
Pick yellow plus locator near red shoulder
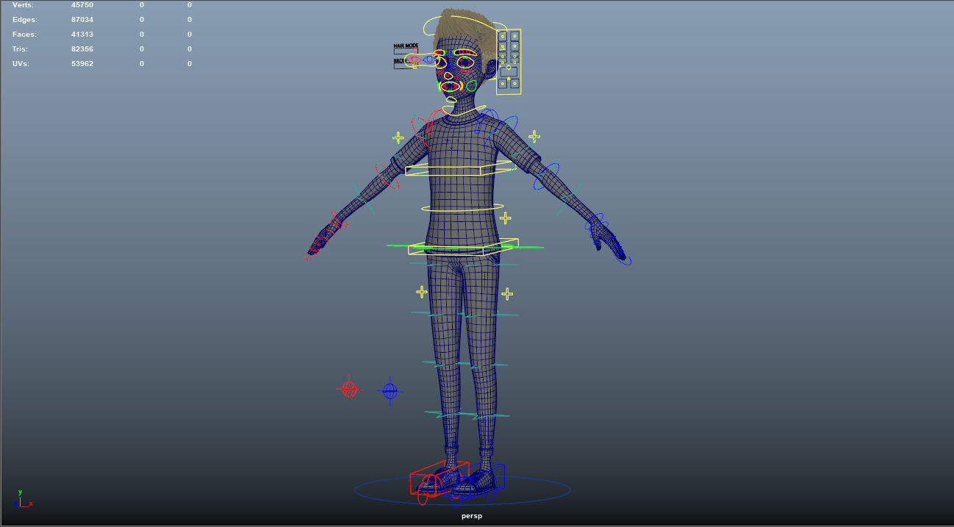(398, 137)
